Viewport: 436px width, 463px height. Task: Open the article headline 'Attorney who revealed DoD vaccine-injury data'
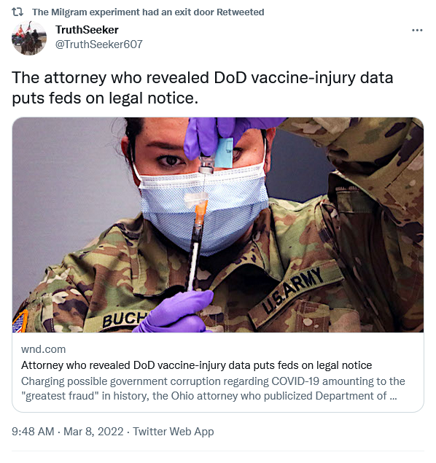pos(197,365)
